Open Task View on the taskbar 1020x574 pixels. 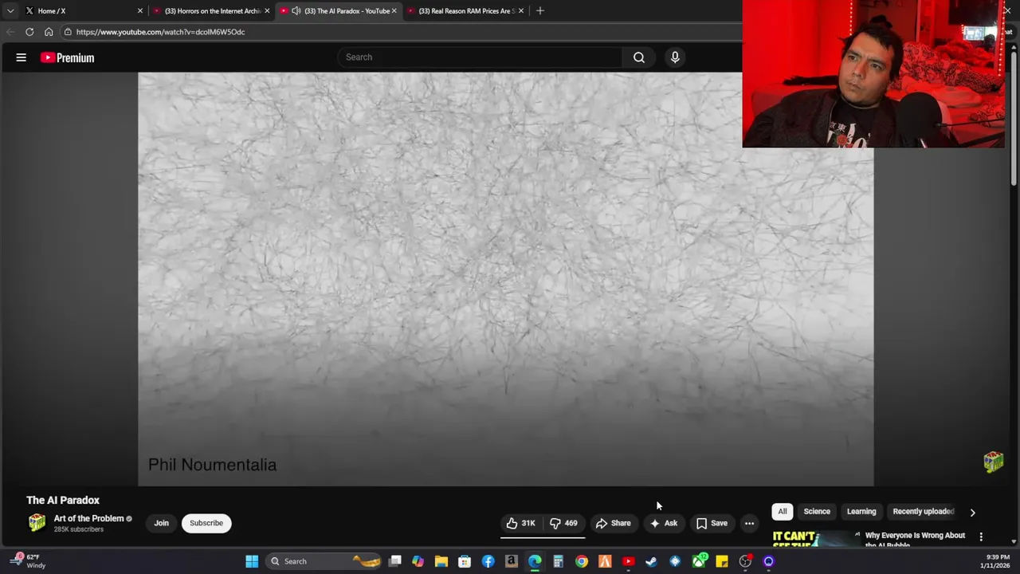pos(395,561)
